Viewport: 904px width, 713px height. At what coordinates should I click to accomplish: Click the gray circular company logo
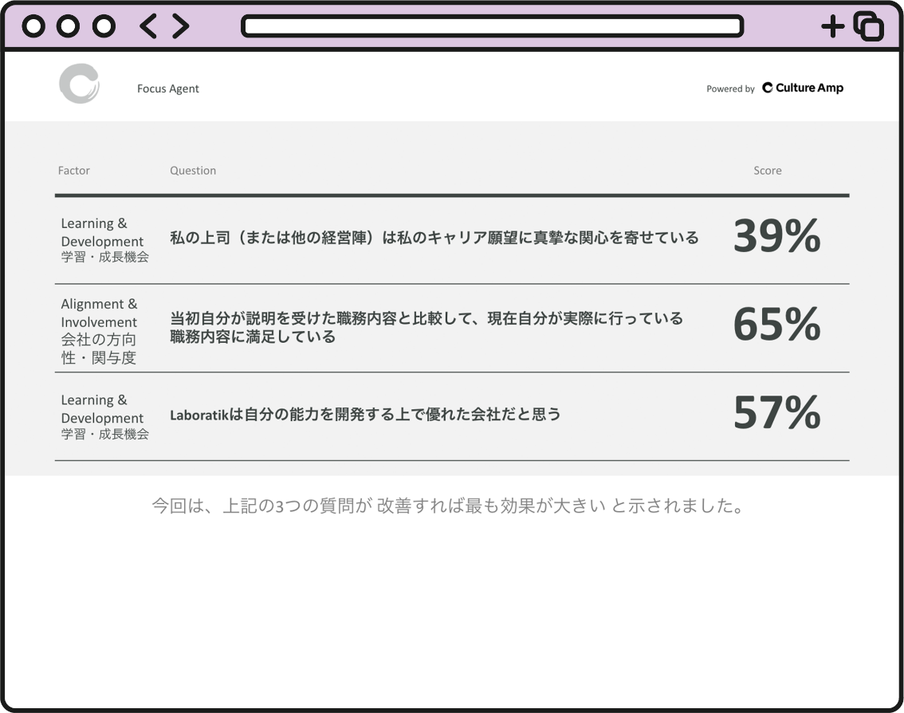coord(79,84)
